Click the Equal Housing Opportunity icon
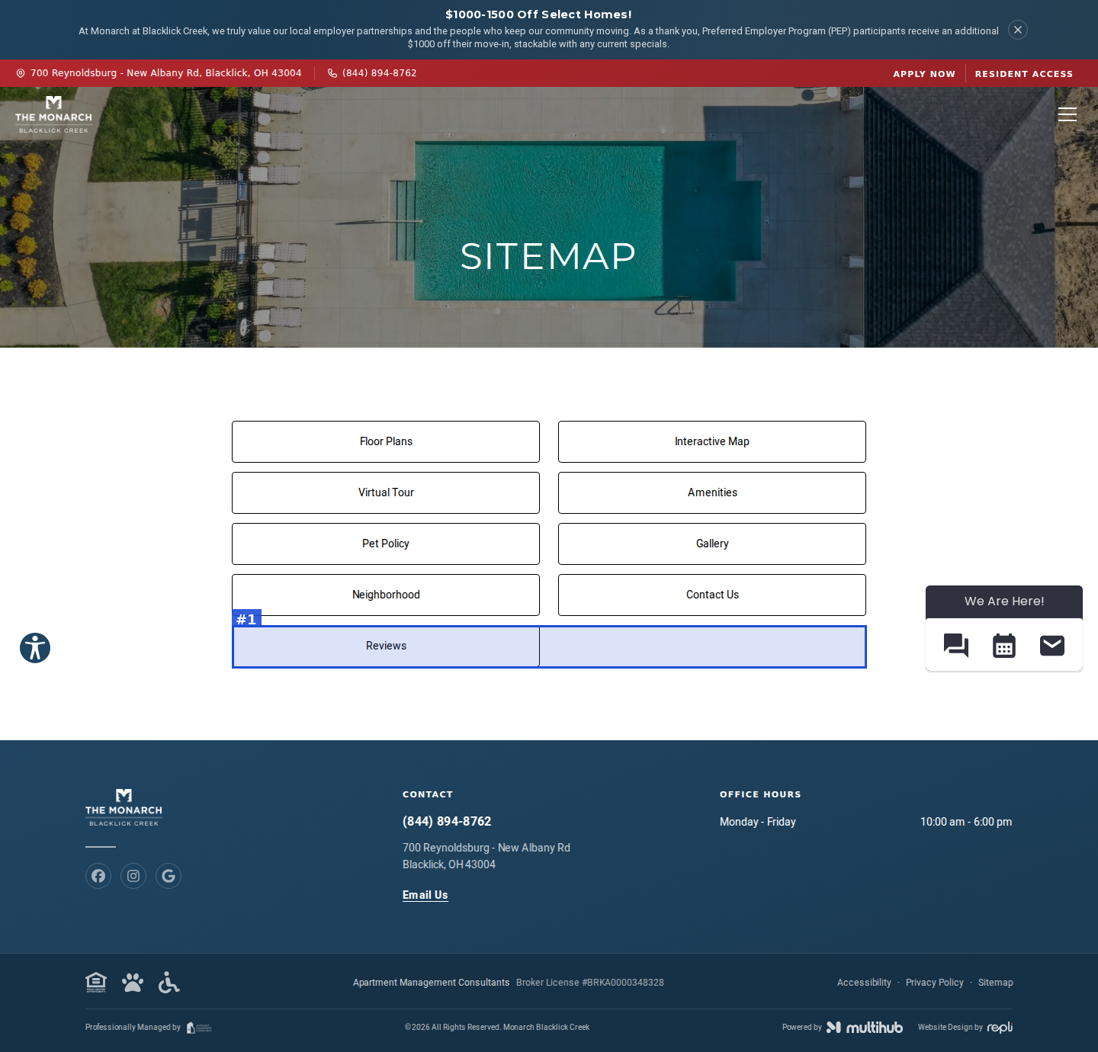The width and height of the screenshot is (1098, 1052). tap(96, 983)
